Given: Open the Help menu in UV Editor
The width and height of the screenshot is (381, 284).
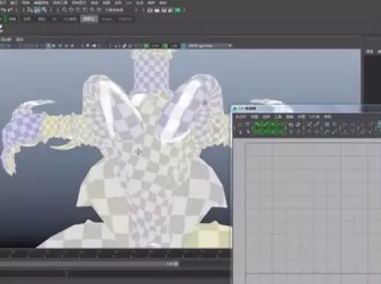Looking at the screenshot, I should coord(328,117).
